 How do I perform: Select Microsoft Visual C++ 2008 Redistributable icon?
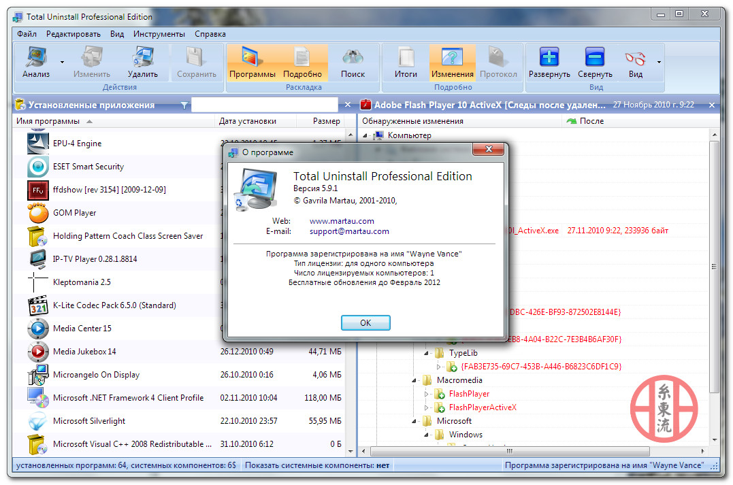coord(38,444)
